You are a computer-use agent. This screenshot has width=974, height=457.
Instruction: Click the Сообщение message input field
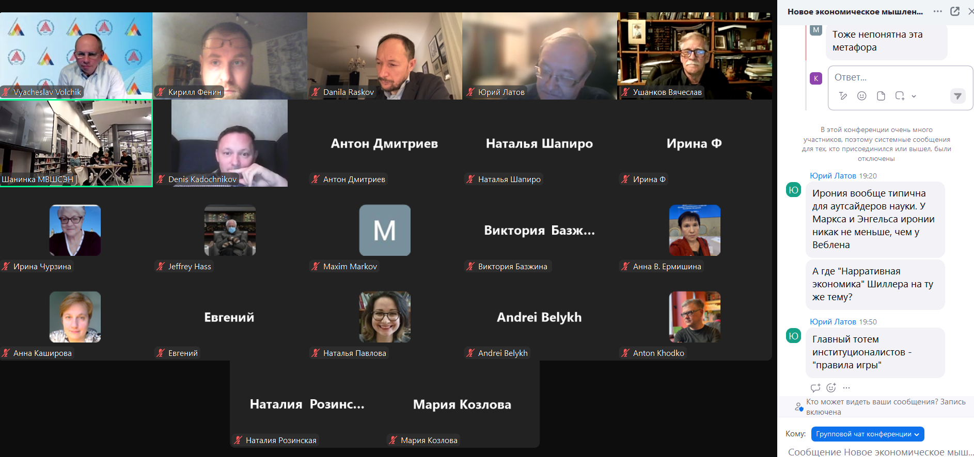click(881, 452)
